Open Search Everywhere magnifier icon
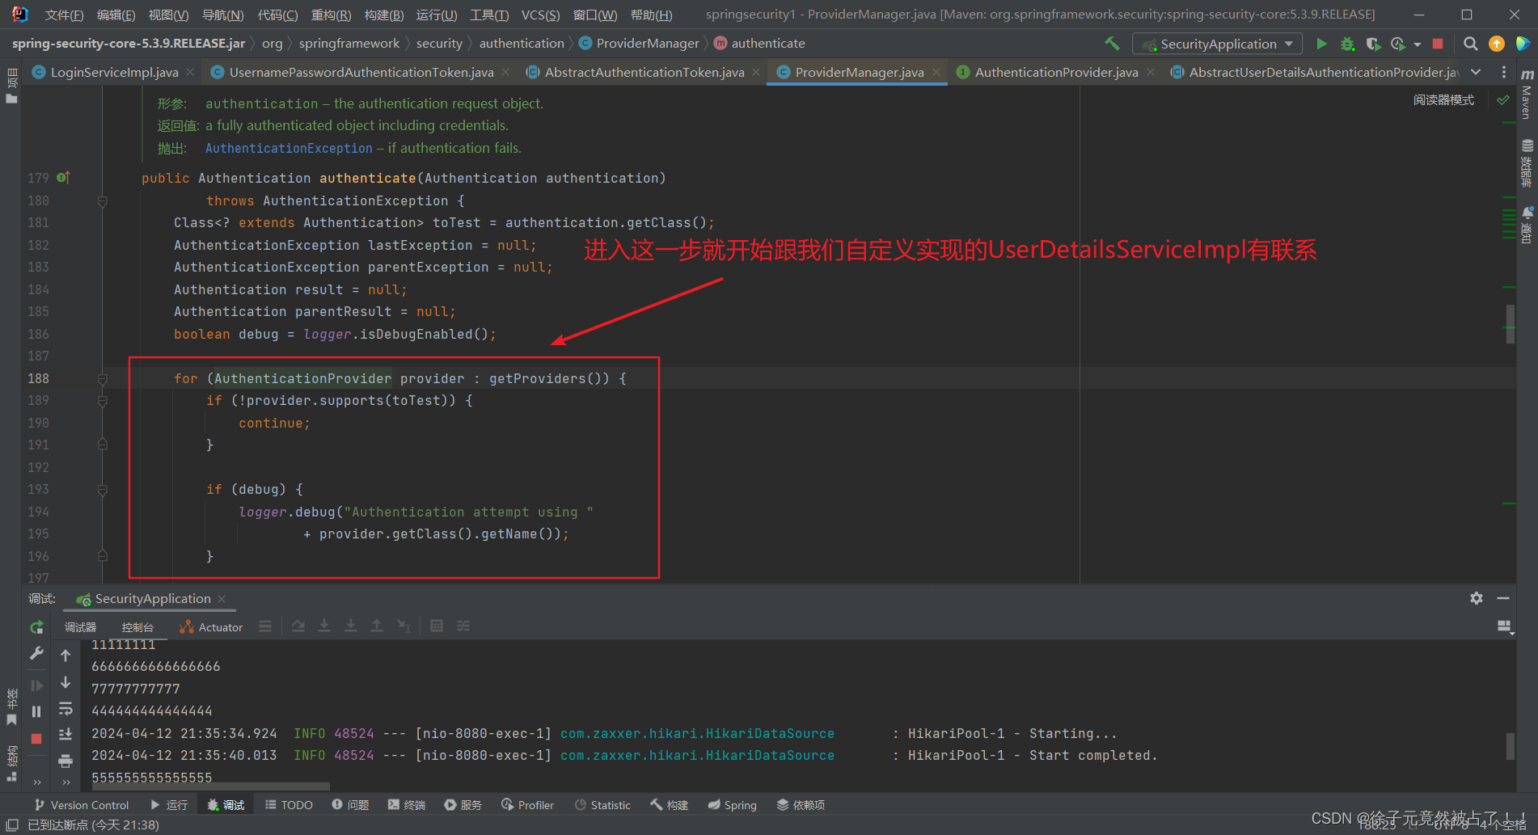Screen dimensions: 1538x835 coord(1471,44)
